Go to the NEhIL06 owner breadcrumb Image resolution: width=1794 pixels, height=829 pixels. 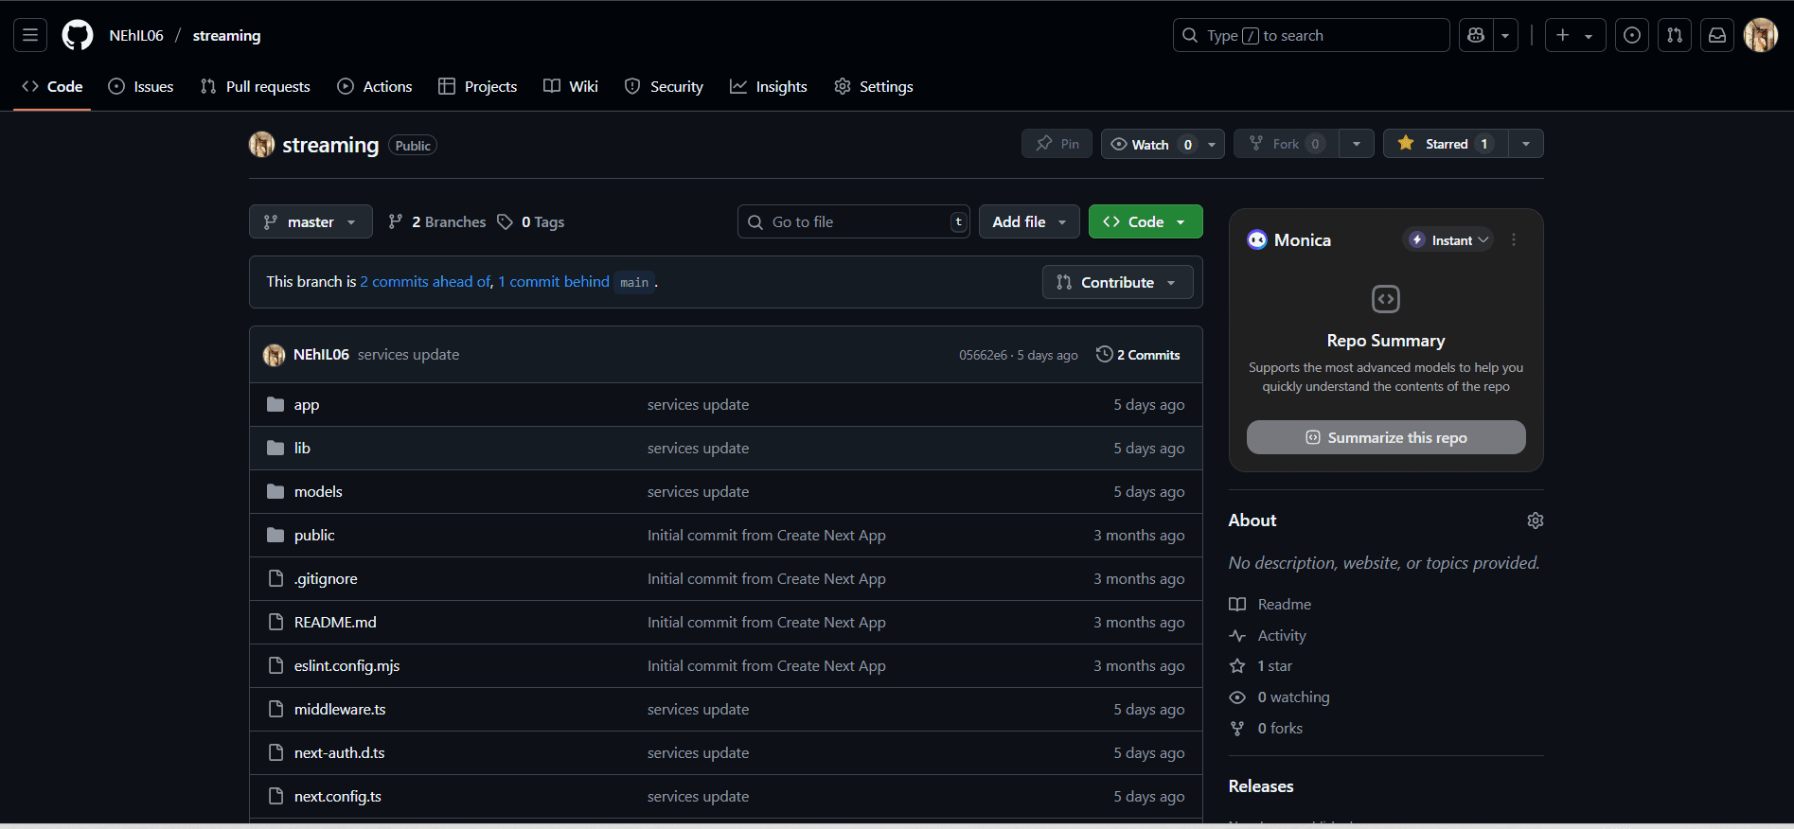point(136,35)
